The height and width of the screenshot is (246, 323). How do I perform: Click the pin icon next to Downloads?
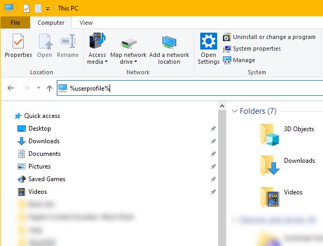tap(213, 141)
